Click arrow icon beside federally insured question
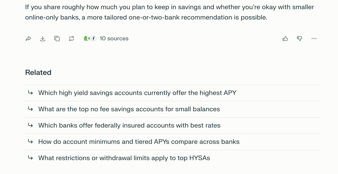338x174 pixels. click(x=30, y=125)
